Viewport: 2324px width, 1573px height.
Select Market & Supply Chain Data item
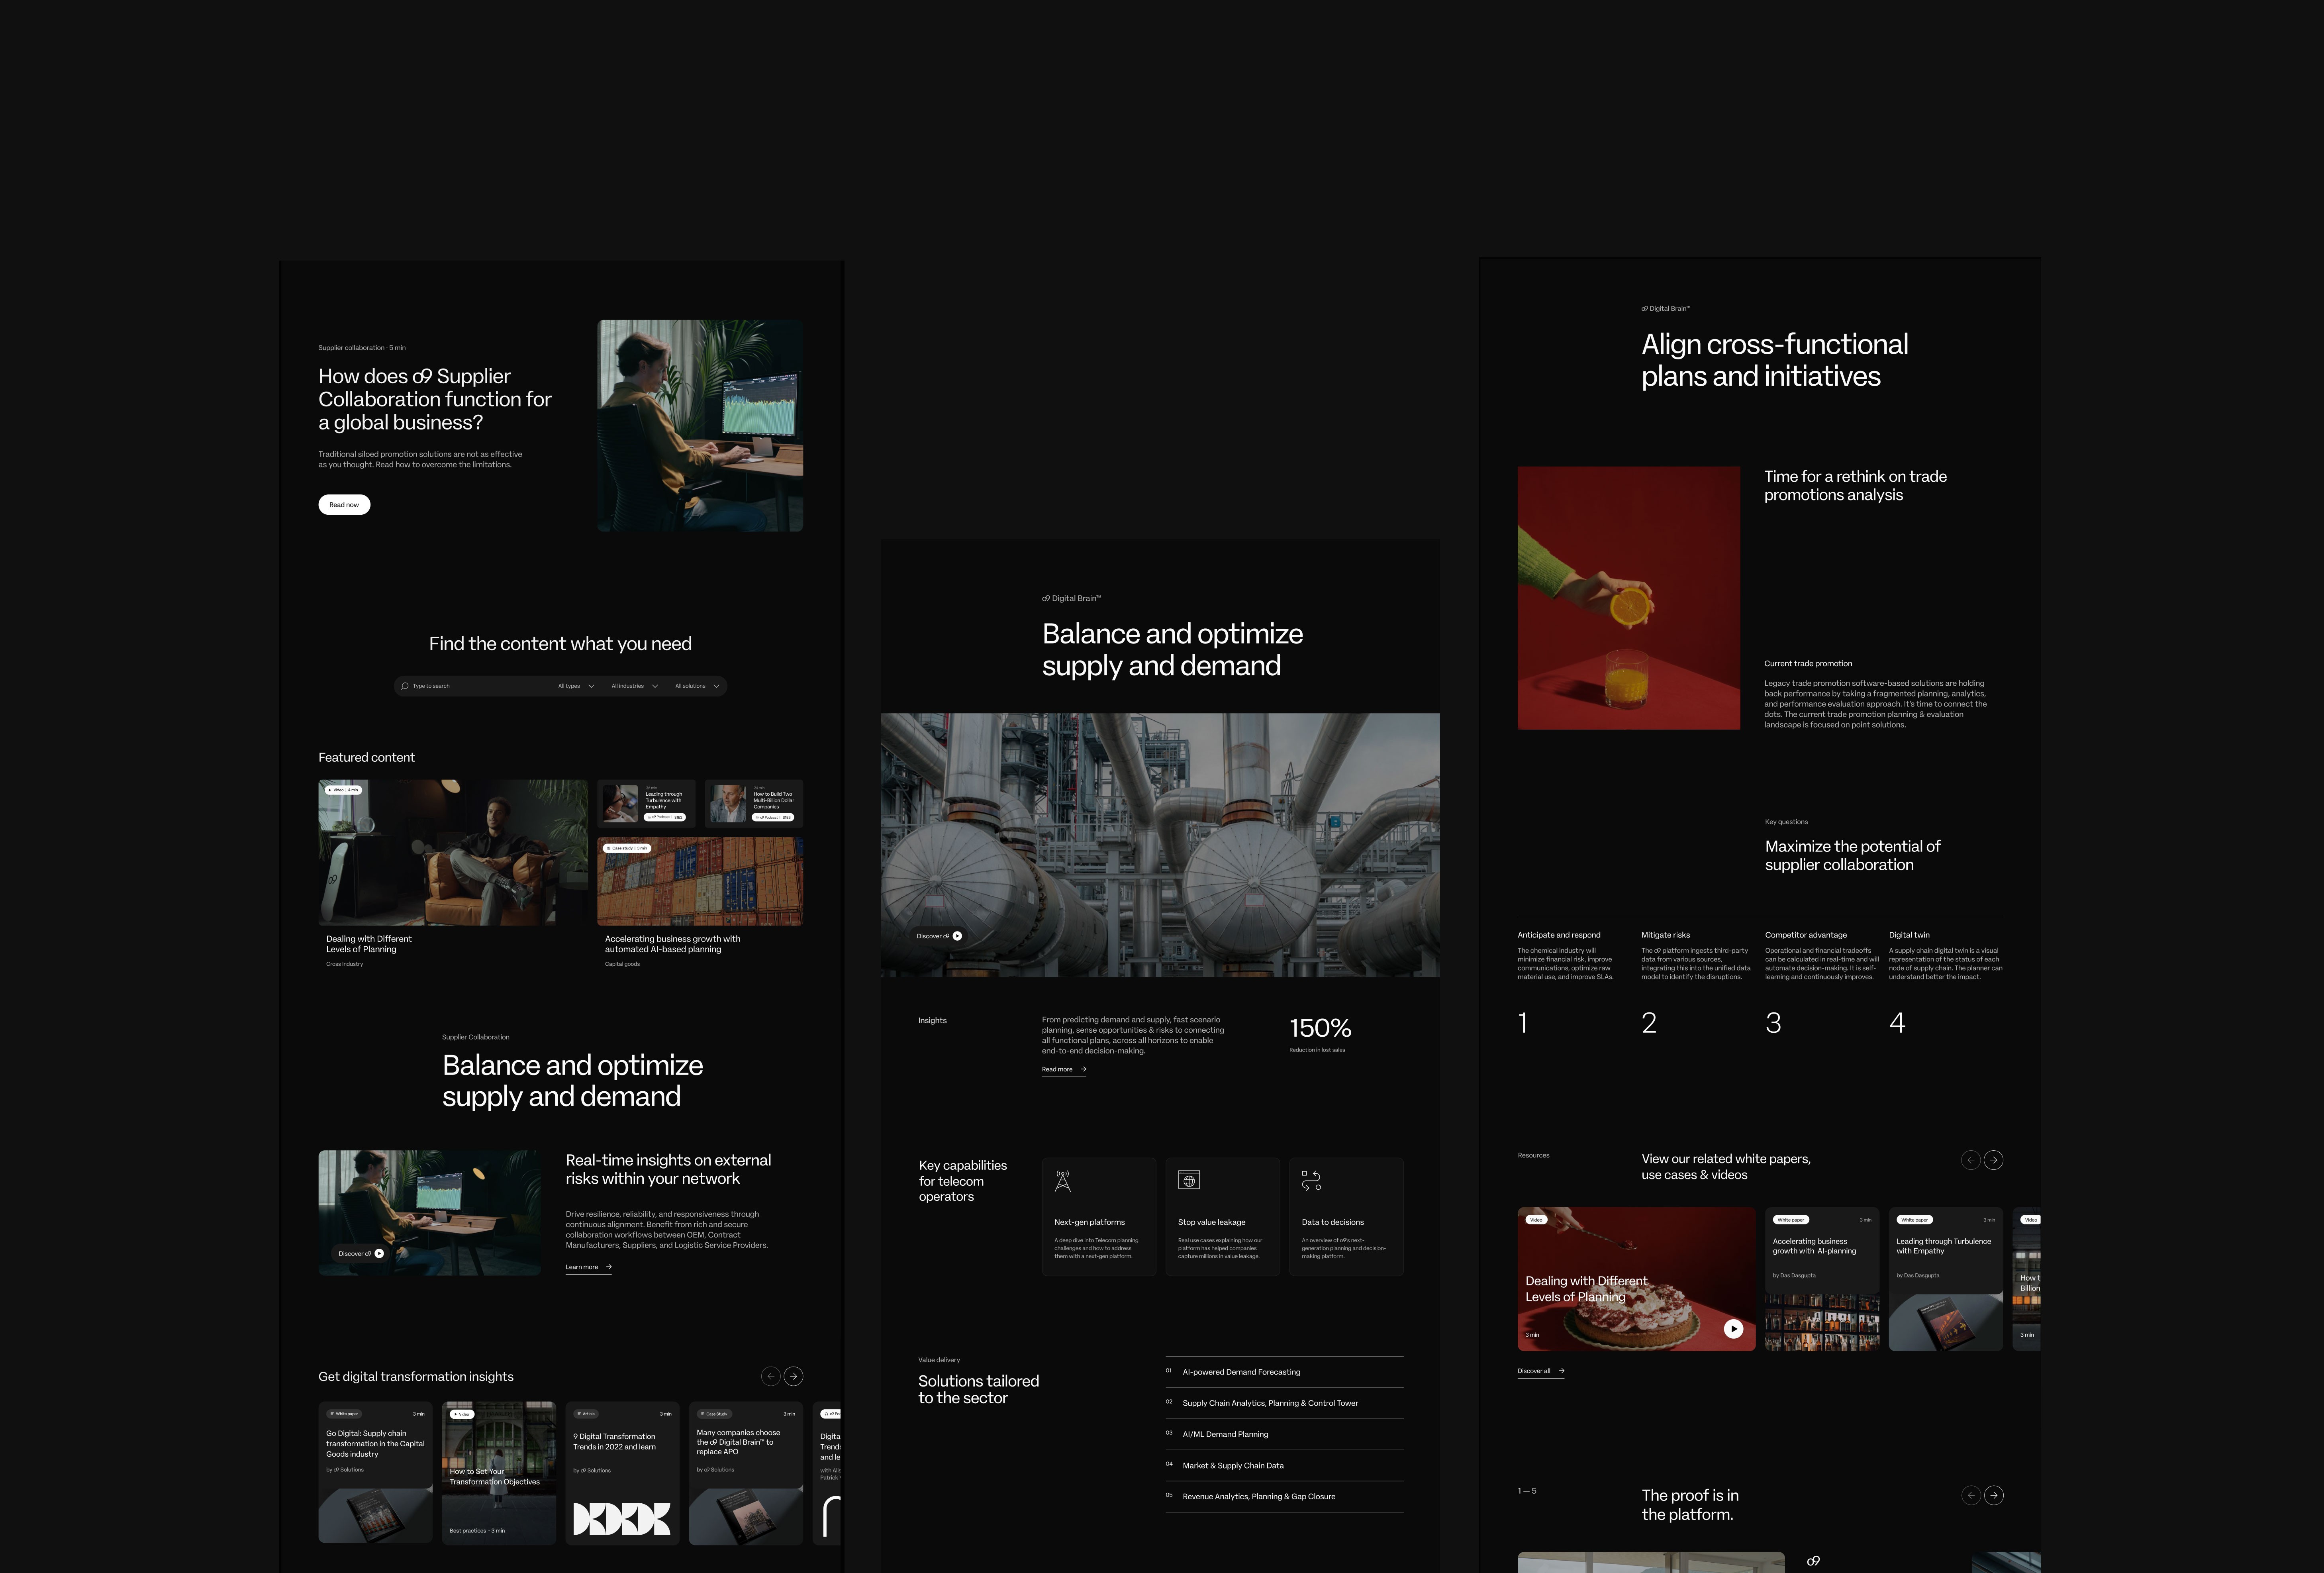[x=1232, y=1466]
